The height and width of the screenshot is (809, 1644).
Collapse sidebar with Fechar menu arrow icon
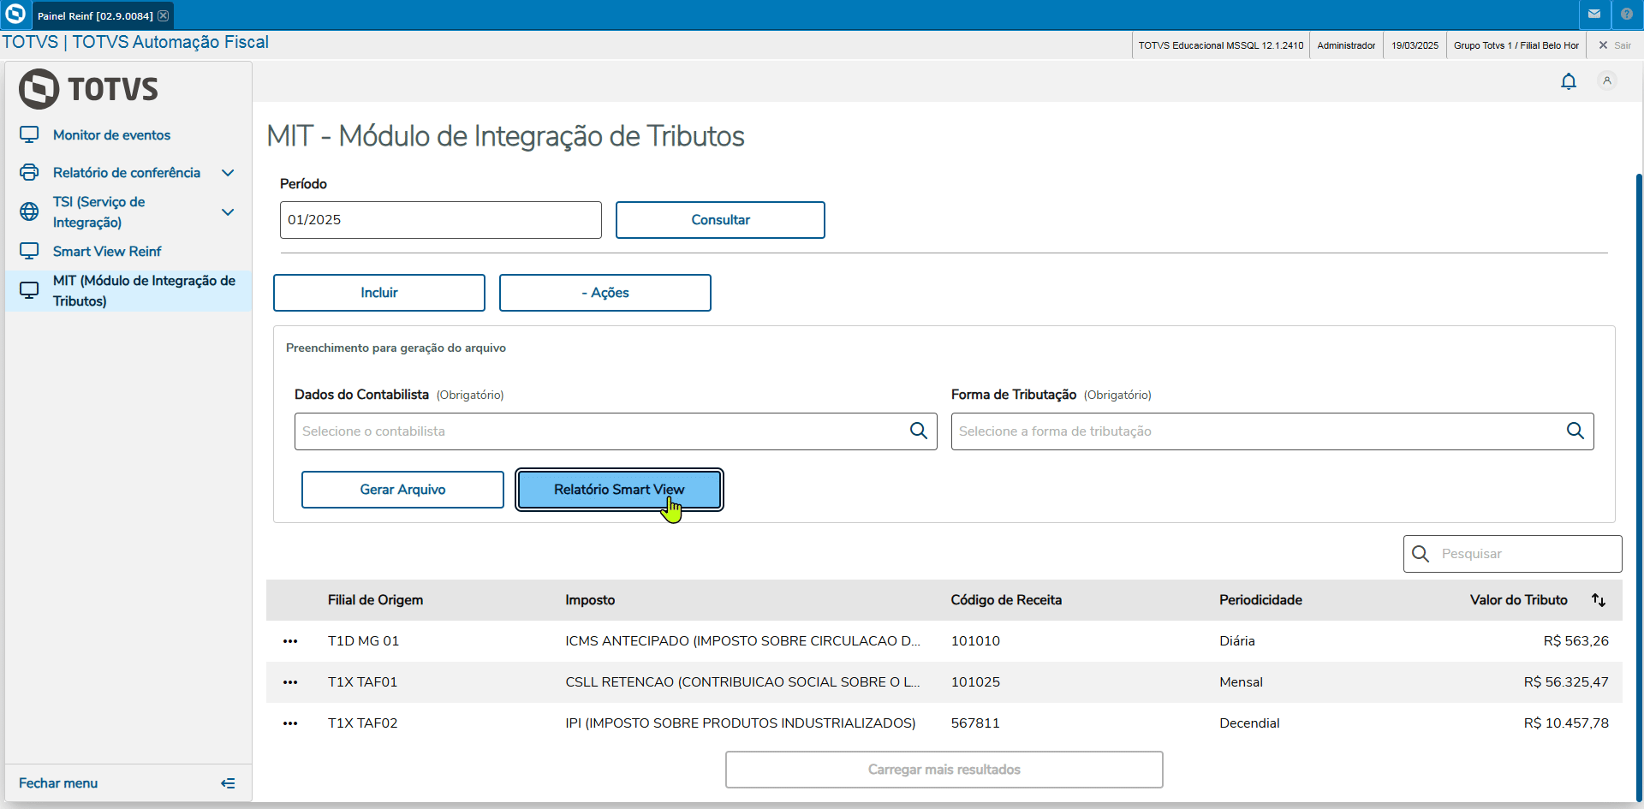tap(228, 783)
